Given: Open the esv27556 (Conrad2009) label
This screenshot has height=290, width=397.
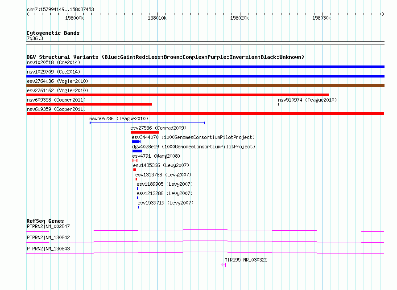Looking at the screenshot, I should point(158,128).
